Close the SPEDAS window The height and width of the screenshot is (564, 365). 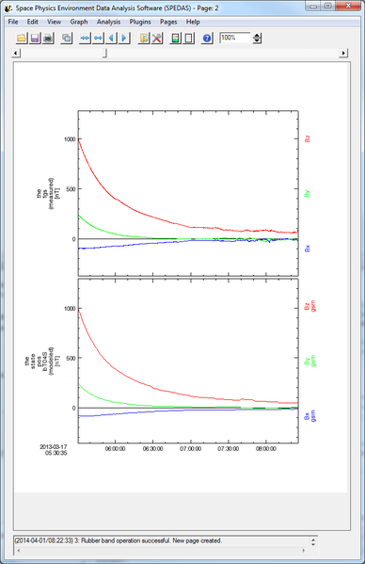tap(348, 6)
